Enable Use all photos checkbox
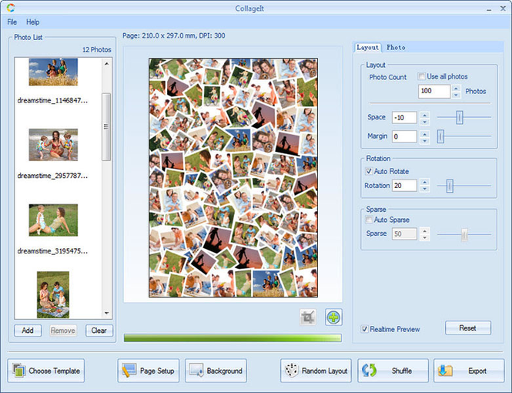Screen dimensions: 512x393 (x=422, y=76)
